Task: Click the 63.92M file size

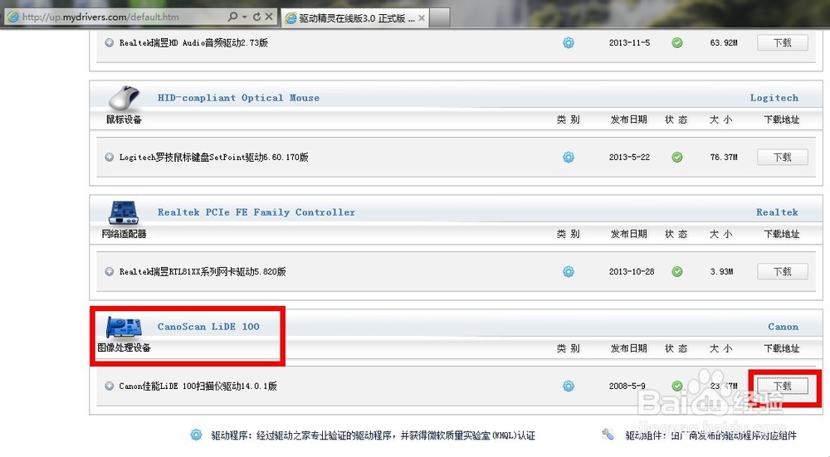Action: tap(724, 43)
